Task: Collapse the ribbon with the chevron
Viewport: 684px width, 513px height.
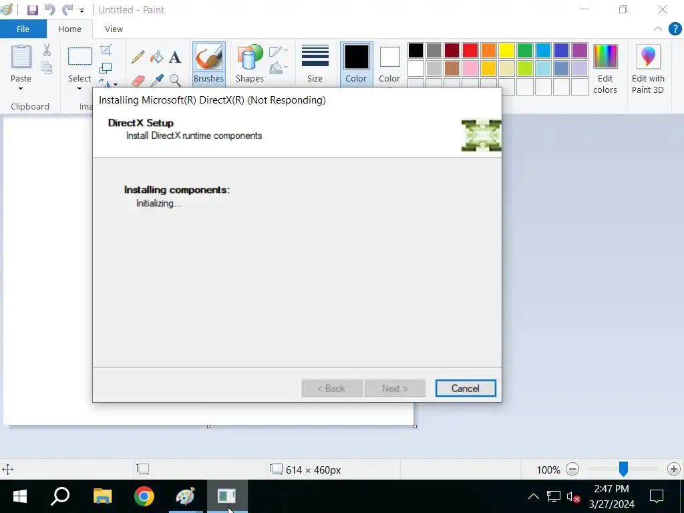Action: [x=657, y=29]
